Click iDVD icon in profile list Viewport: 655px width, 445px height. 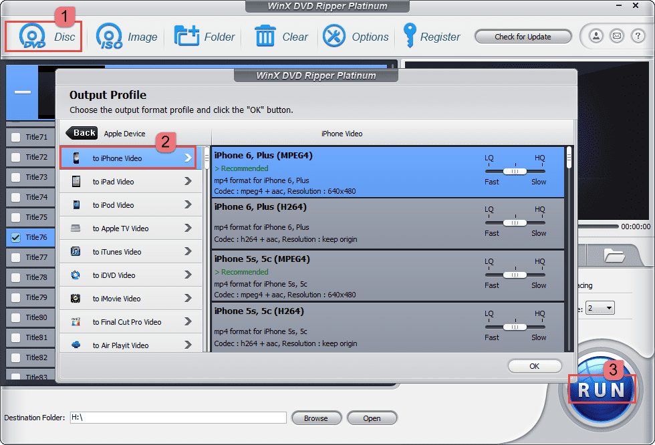pyautogui.click(x=76, y=275)
